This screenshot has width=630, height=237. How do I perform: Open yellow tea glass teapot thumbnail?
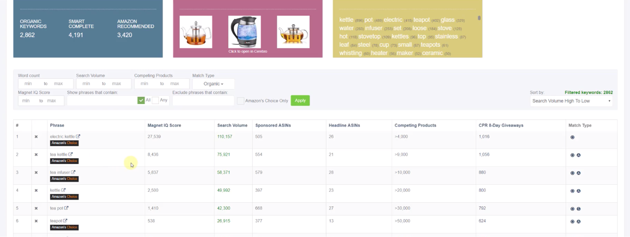click(x=293, y=32)
